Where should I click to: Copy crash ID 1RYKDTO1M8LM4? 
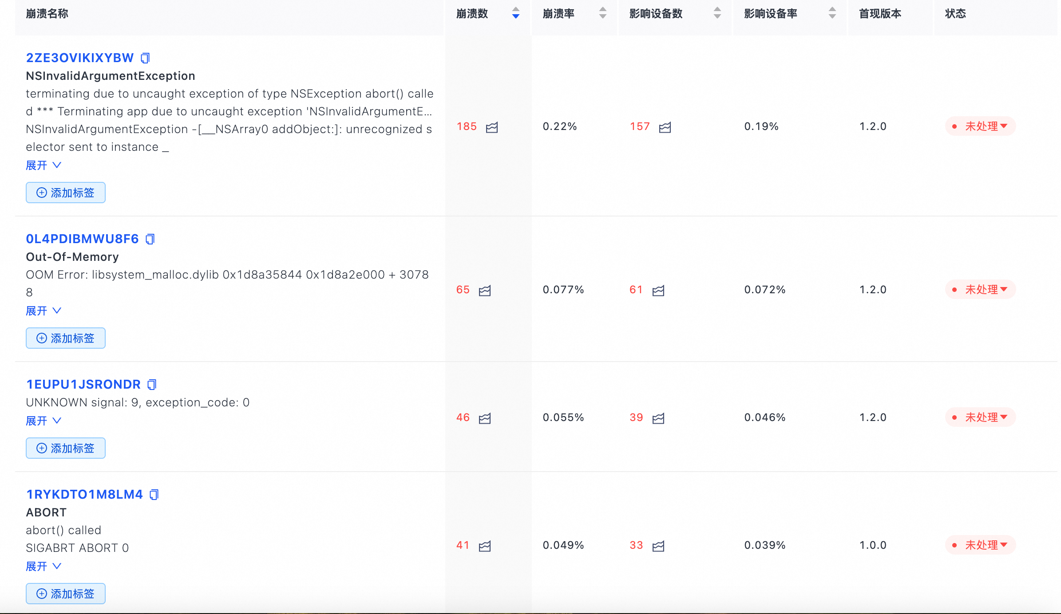click(x=154, y=495)
